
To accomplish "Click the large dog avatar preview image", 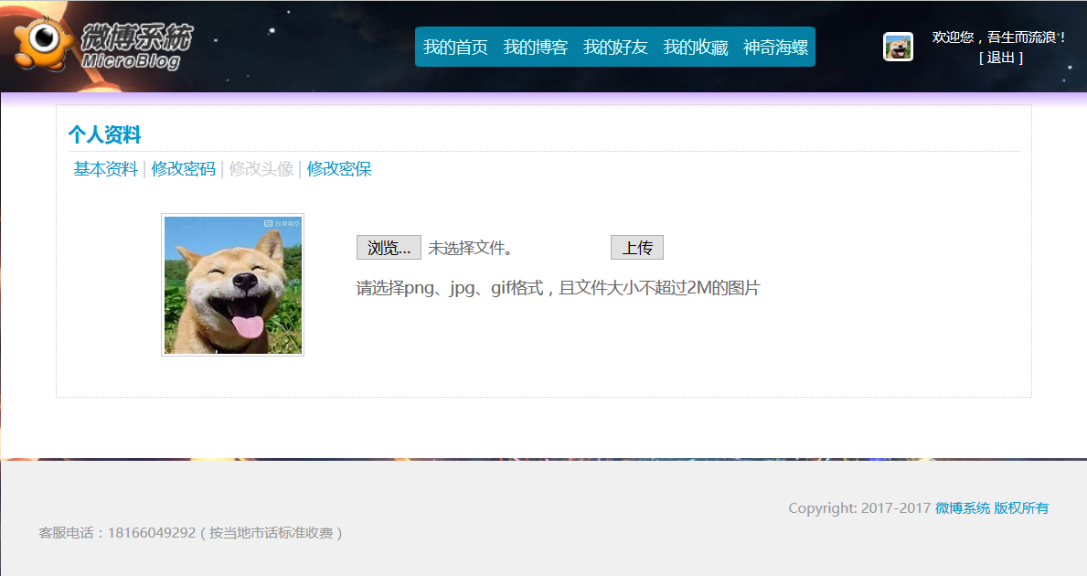I will point(233,285).
